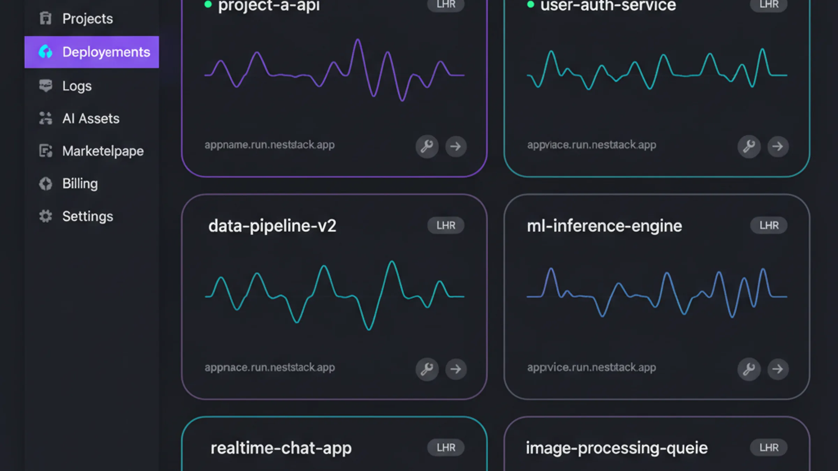Screen dimensions: 838x471
Task: Click the blue activity graph of ml-inference-engine
Action: tap(657, 292)
